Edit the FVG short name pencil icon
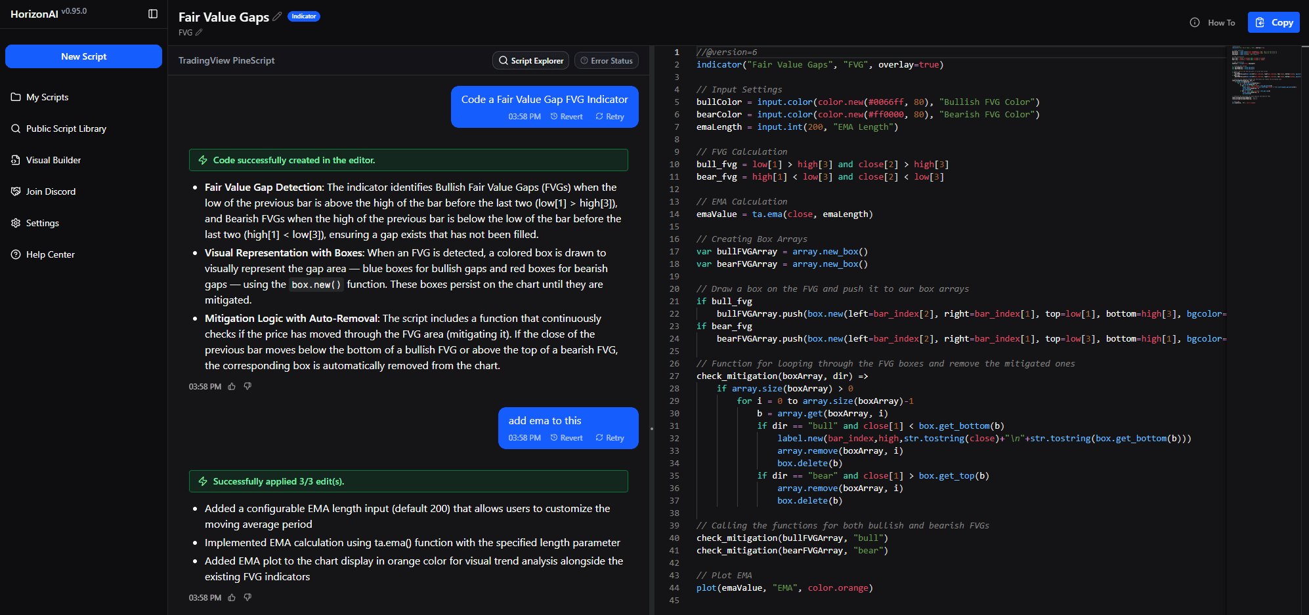The image size is (1309, 615). tap(199, 32)
